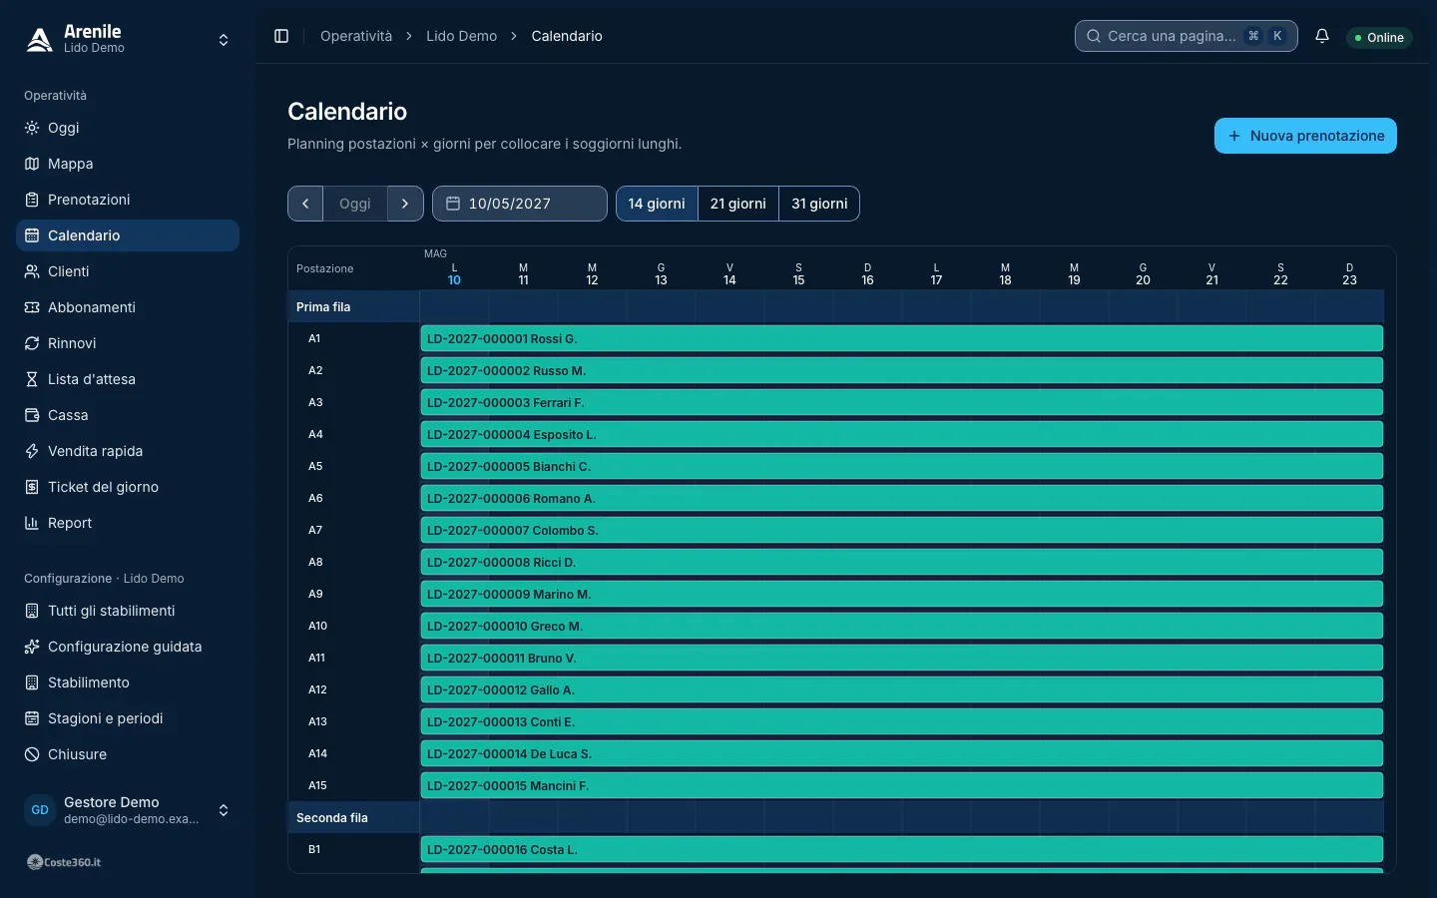
Task: Open Ticket del giorno
Action: (128, 487)
